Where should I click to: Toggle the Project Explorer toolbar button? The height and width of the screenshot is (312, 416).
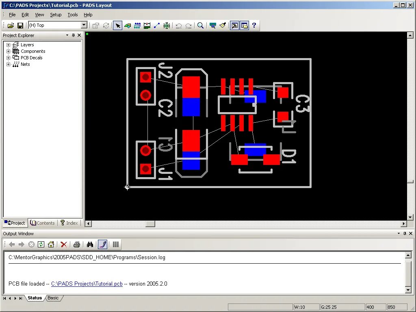coord(244,26)
